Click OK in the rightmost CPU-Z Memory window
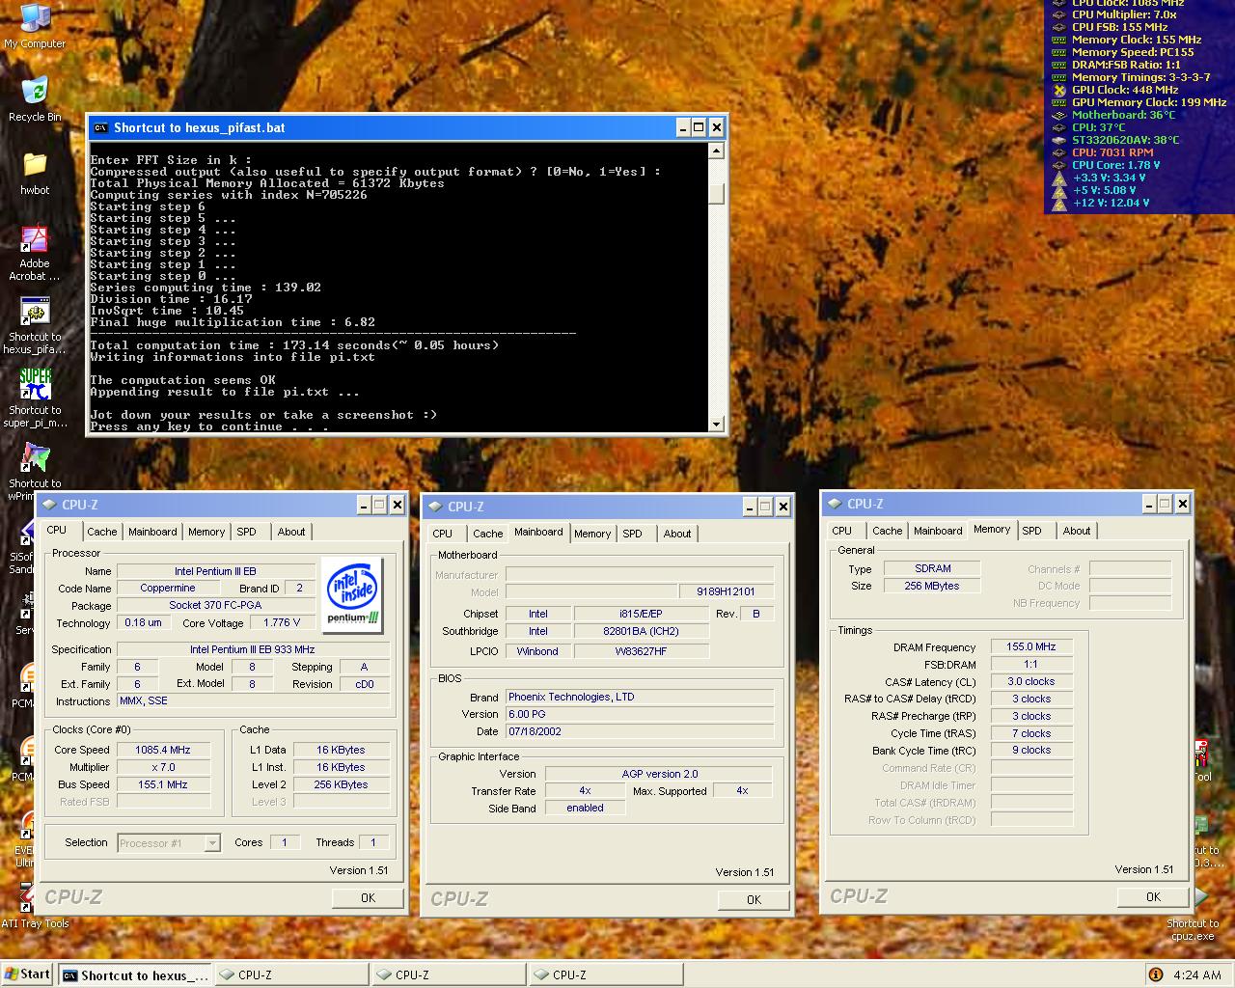The width and height of the screenshot is (1235, 988). tap(1153, 896)
